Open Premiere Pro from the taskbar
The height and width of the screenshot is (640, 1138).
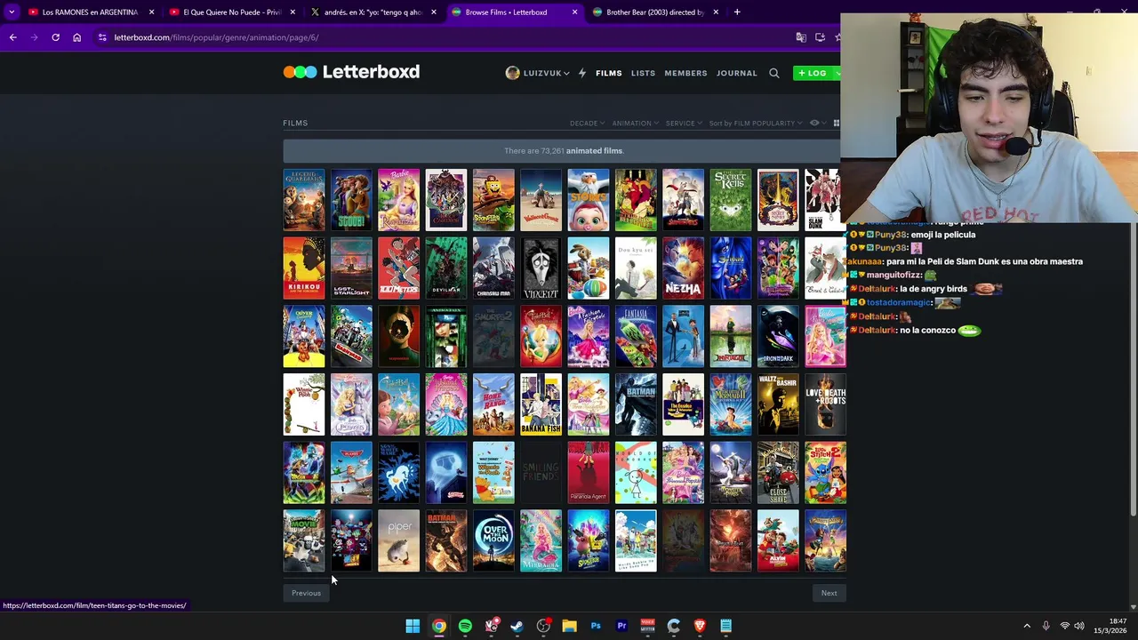pyautogui.click(x=621, y=626)
